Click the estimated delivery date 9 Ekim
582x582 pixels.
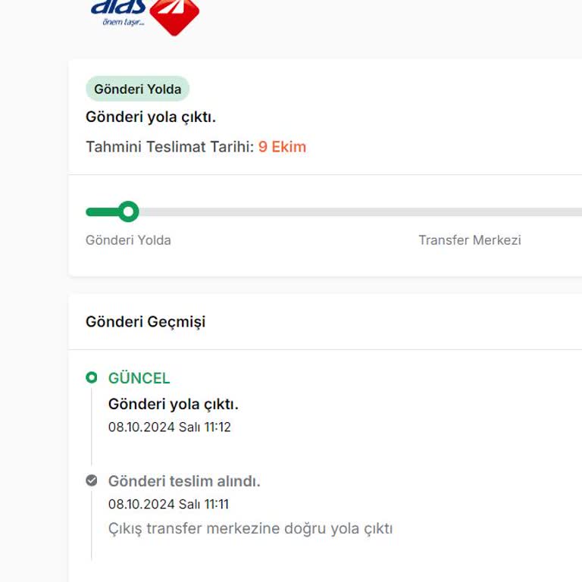[x=282, y=147]
